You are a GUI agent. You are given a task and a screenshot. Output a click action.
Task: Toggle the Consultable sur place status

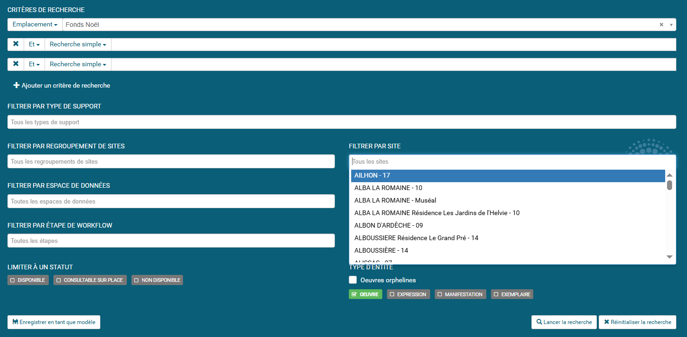point(90,280)
